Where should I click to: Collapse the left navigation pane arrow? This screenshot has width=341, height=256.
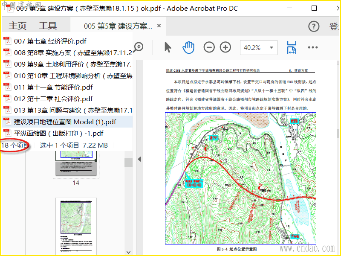coord(139,159)
